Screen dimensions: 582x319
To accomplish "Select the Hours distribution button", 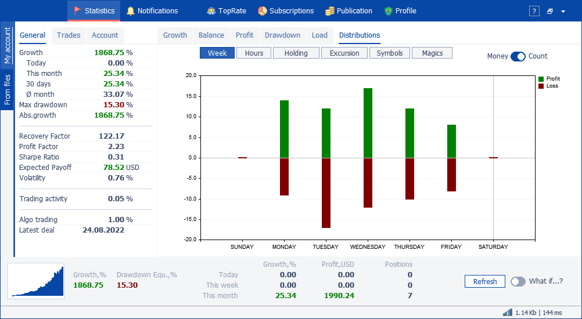I will 254,53.
